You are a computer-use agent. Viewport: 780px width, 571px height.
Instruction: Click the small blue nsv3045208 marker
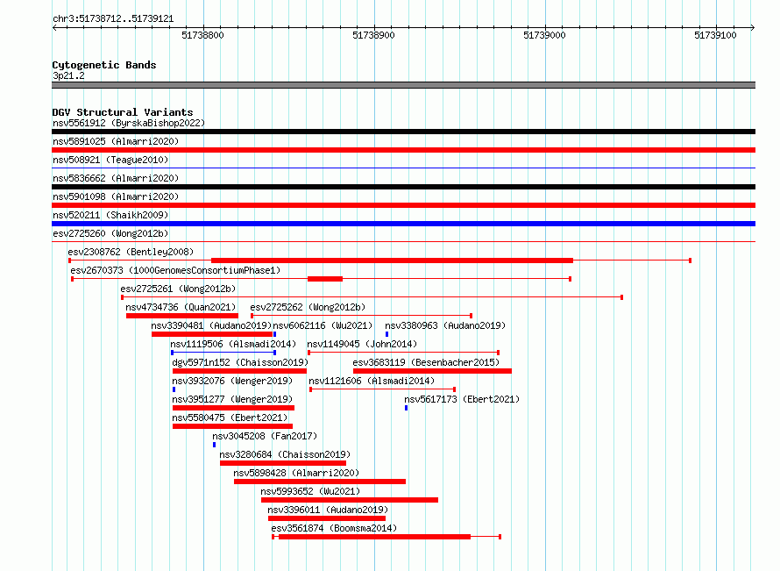click(214, 445)
